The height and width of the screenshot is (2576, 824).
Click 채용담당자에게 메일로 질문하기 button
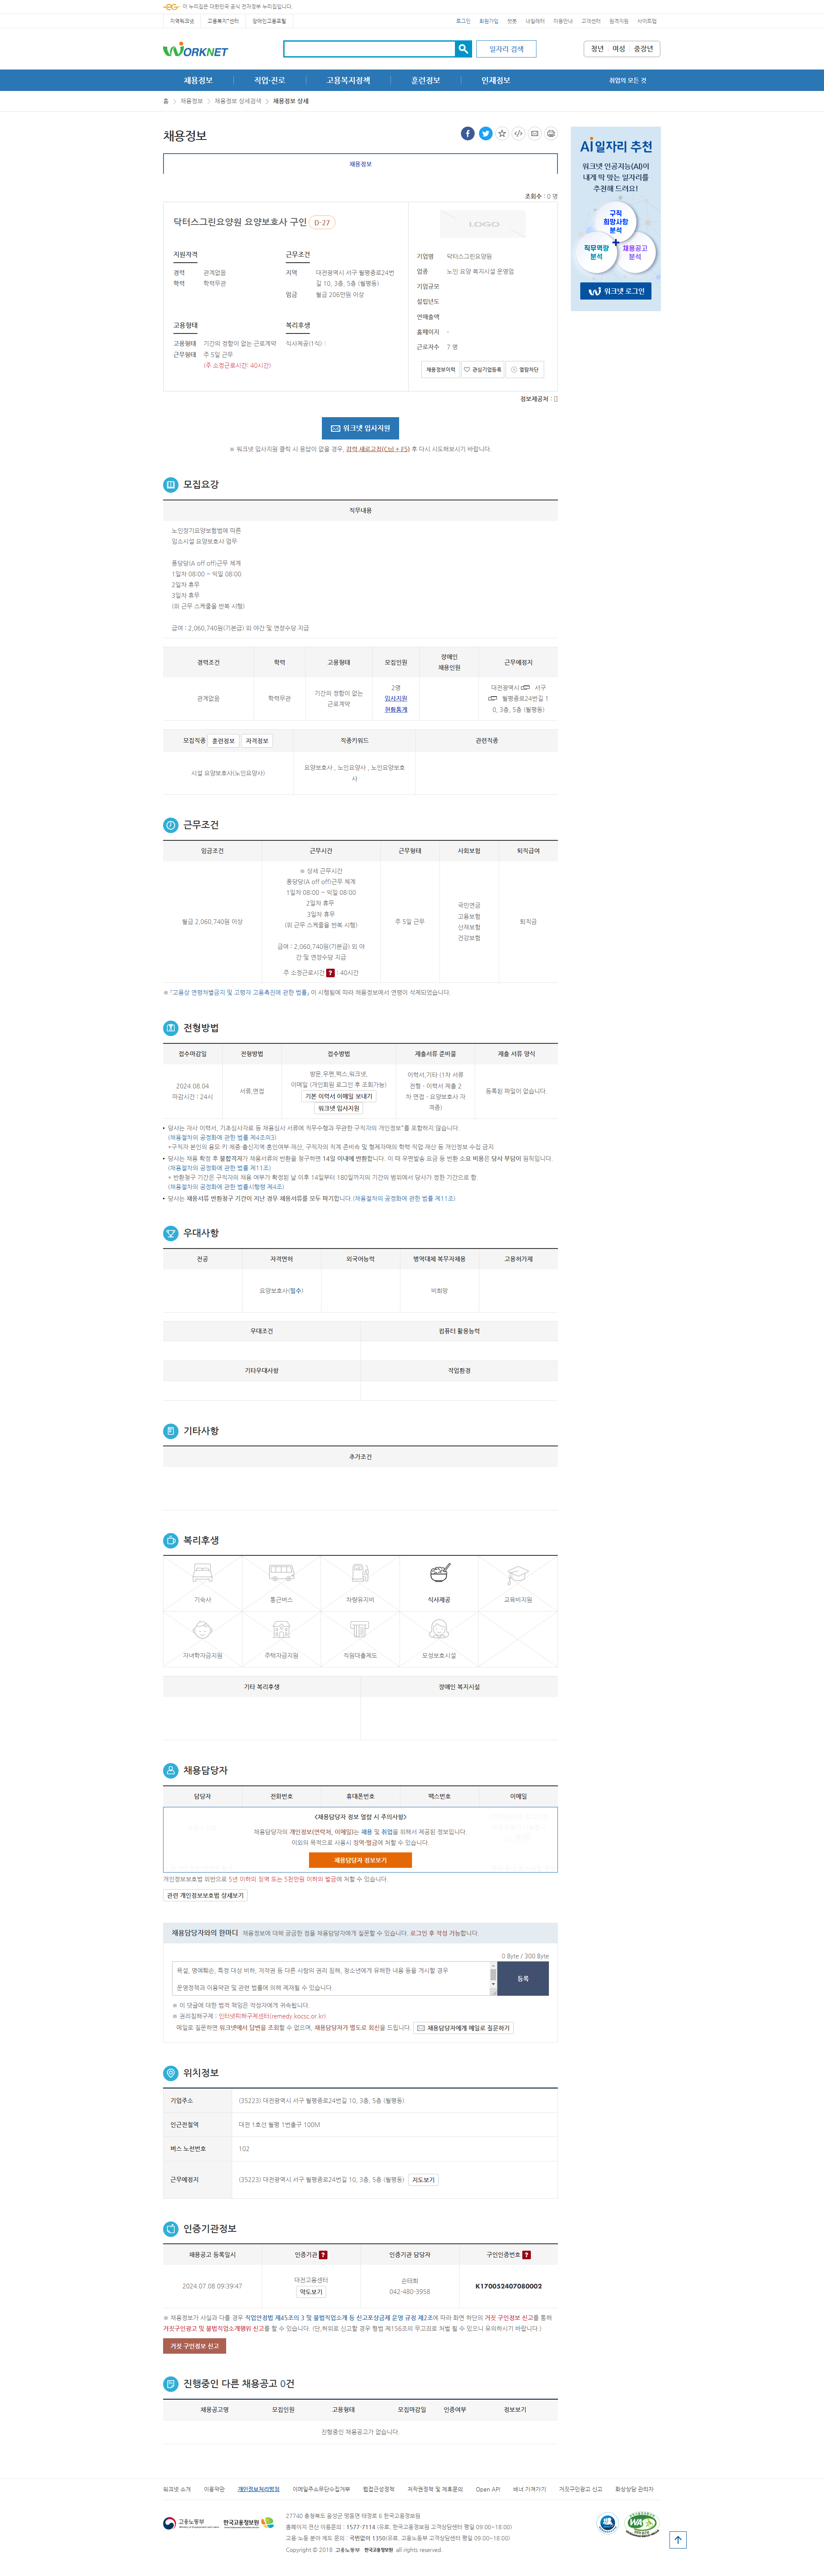tap(464, 2028)
